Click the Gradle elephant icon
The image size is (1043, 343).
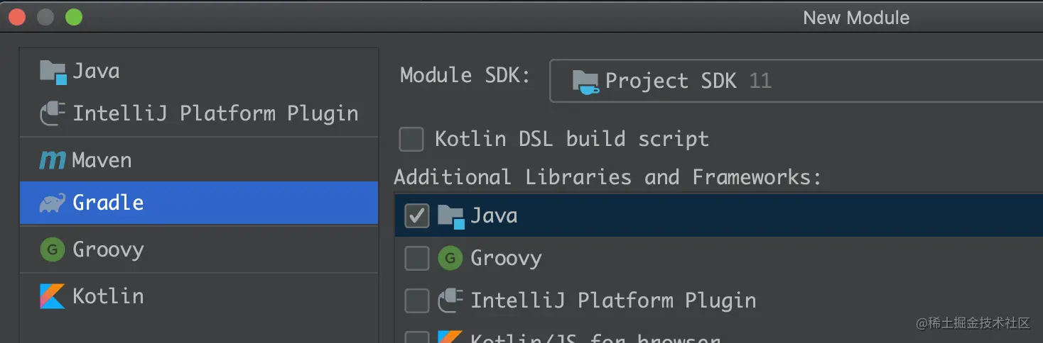coord(53,203)
